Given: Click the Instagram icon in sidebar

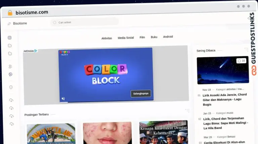Looking at the screenshot, I should 10,38.
